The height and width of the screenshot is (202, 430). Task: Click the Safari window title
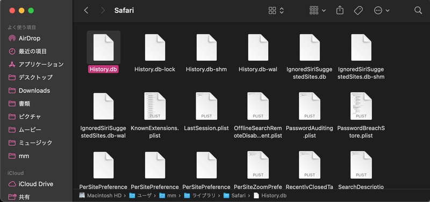click(124, 11)
